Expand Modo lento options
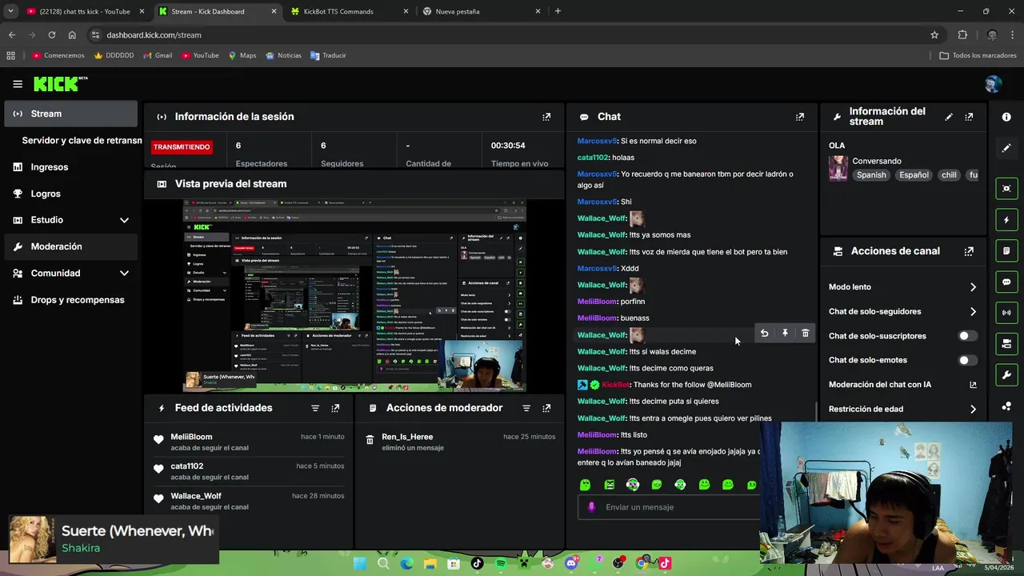This screenshot has height=576, width=1024. pos(973,287)
